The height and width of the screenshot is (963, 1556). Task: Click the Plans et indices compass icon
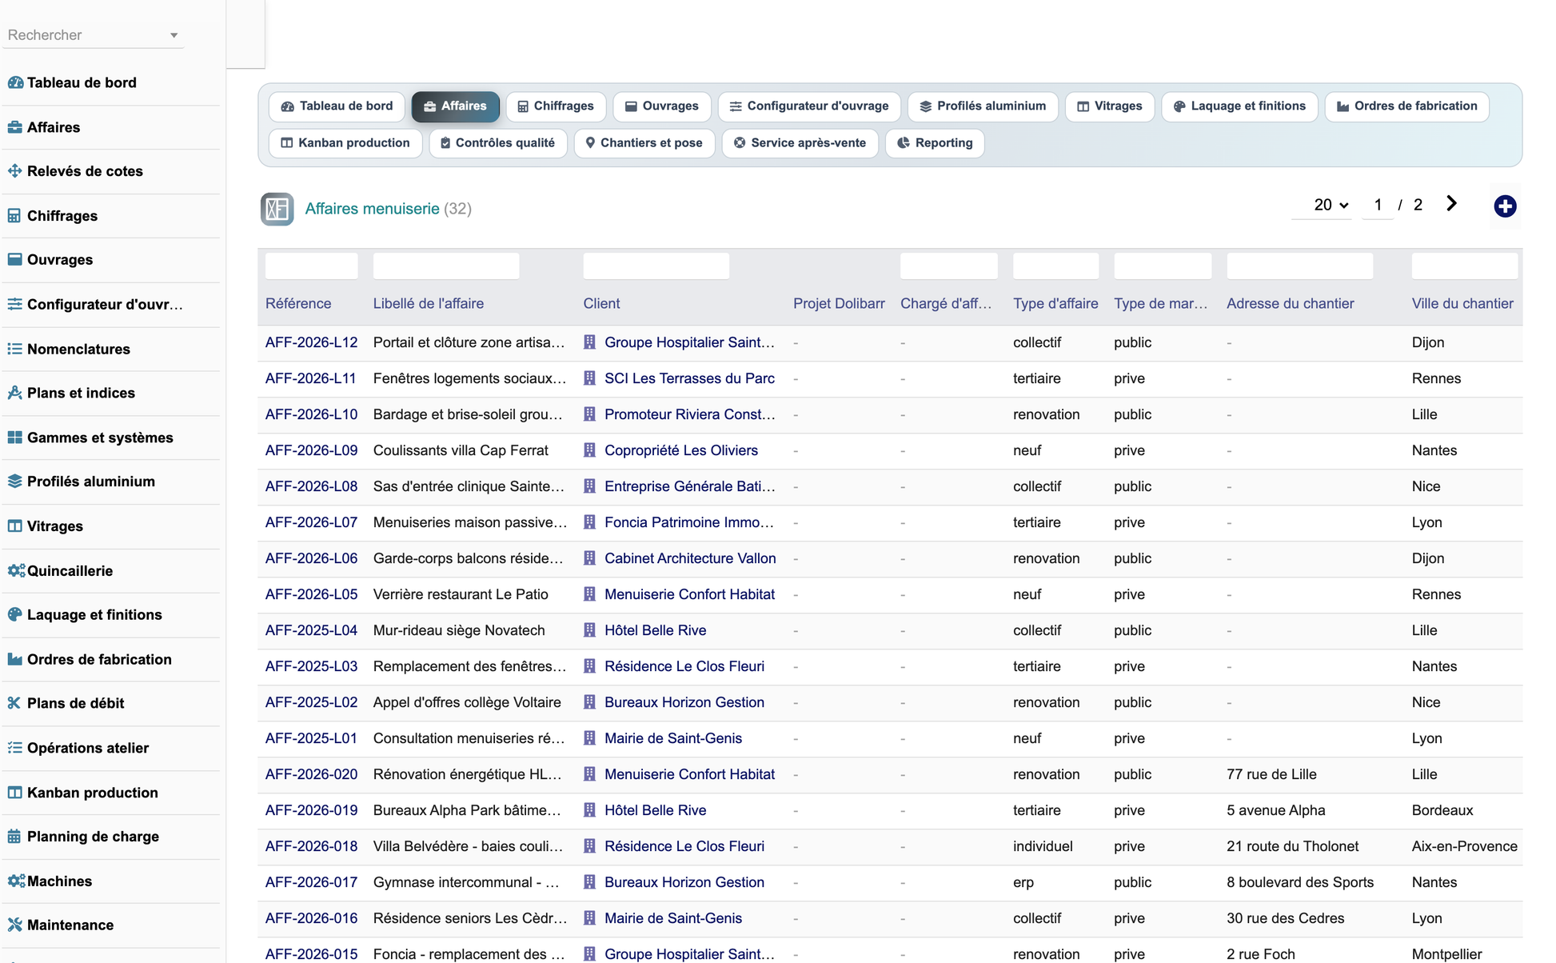coord(15,393)
